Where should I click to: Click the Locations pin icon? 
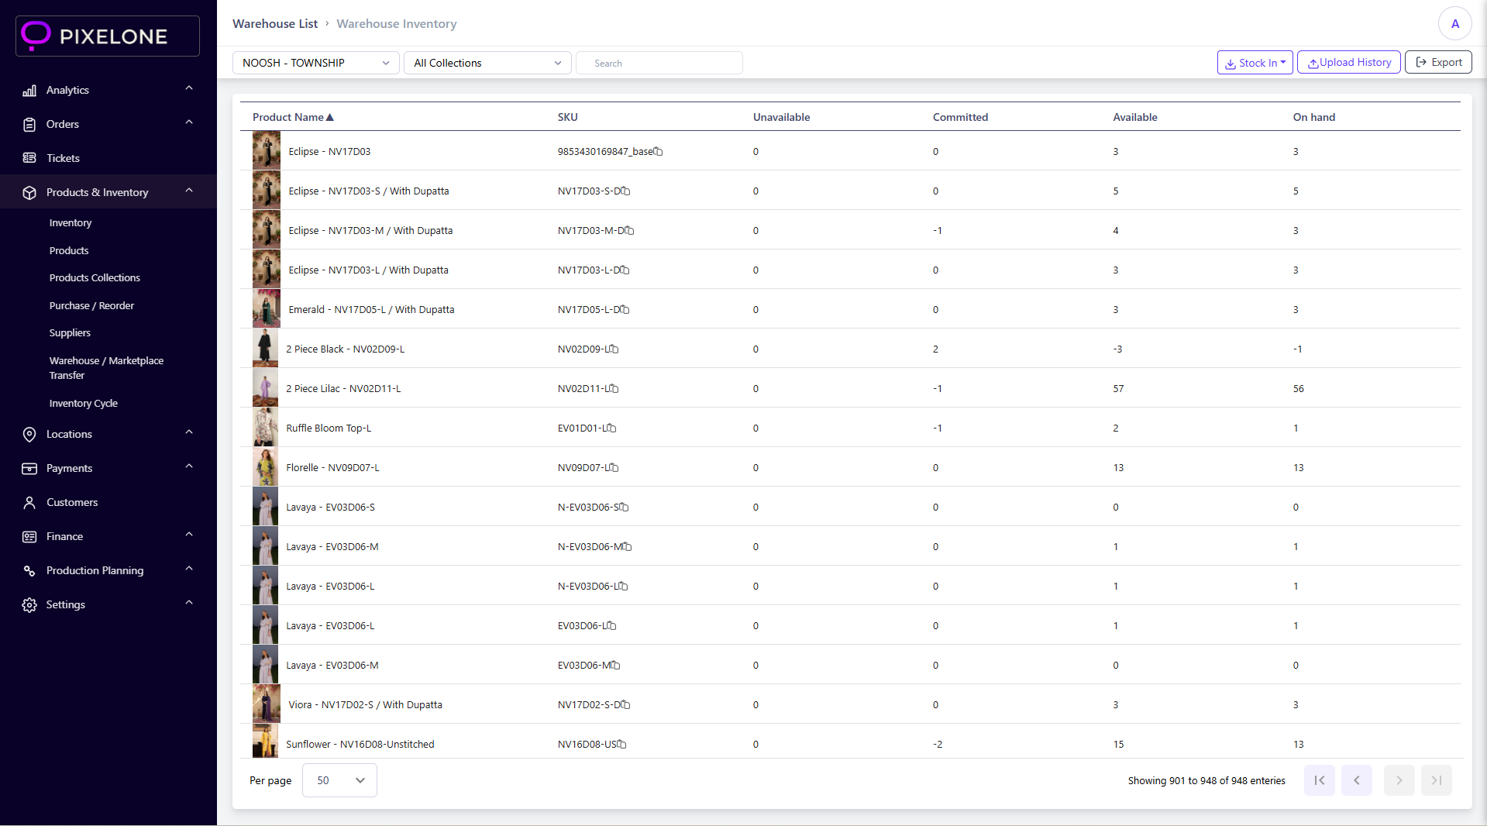pos(29,435)
